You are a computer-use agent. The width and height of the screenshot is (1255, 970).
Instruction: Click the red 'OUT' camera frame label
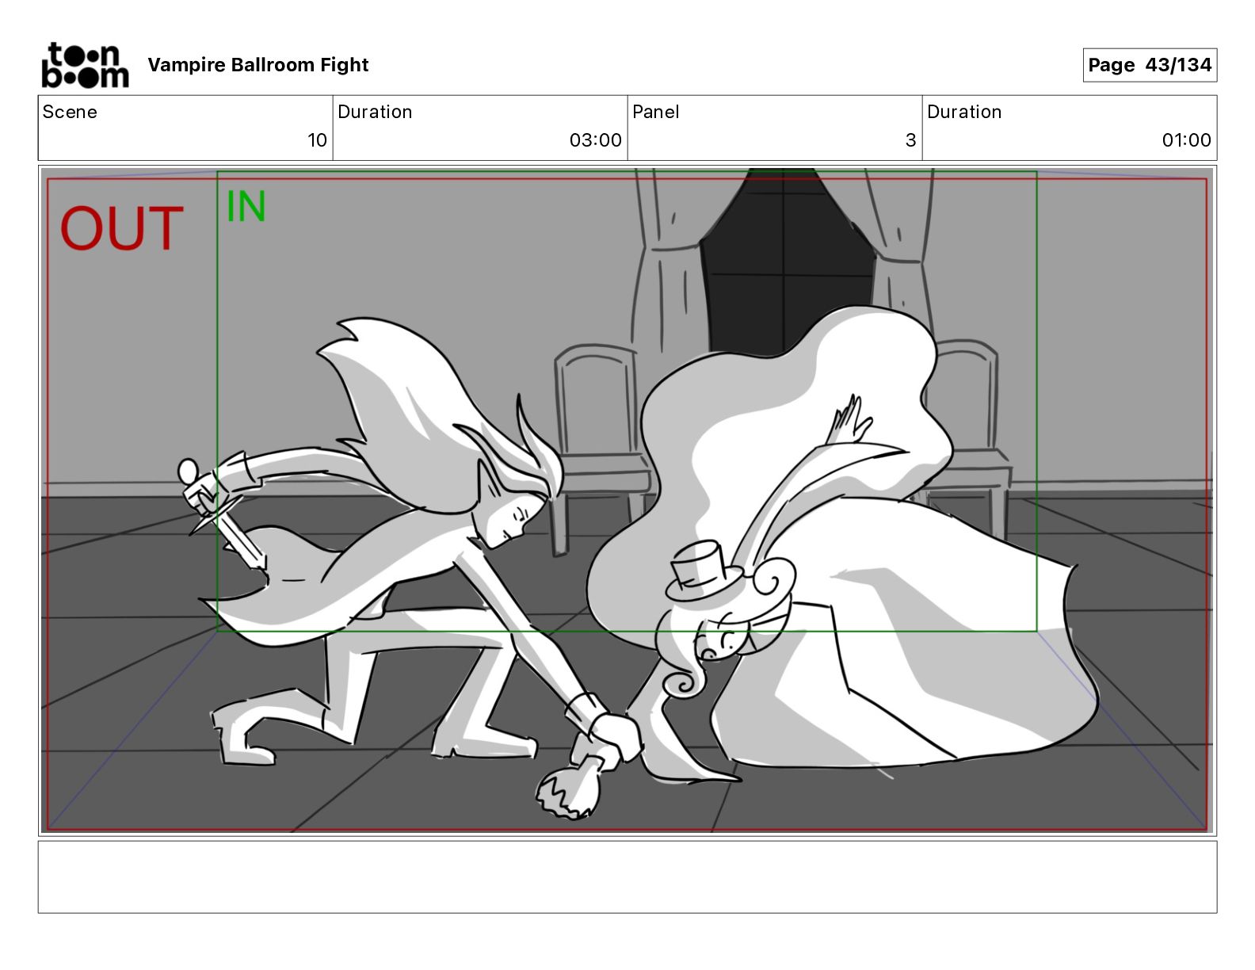(x=121, y=229)
